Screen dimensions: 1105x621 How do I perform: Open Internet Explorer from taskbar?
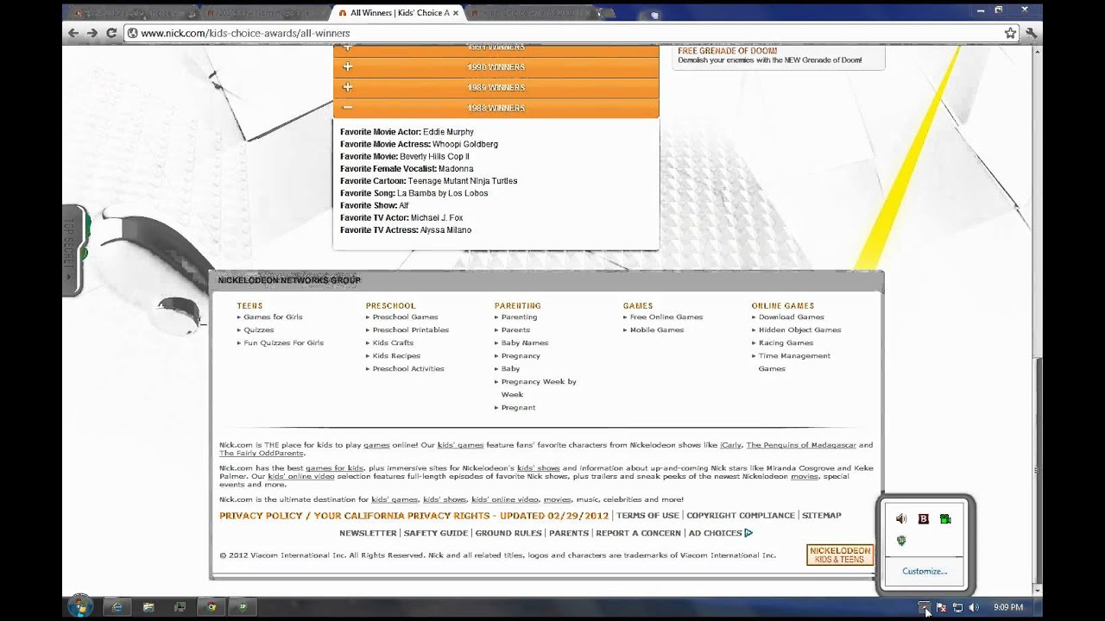[117, 607]
